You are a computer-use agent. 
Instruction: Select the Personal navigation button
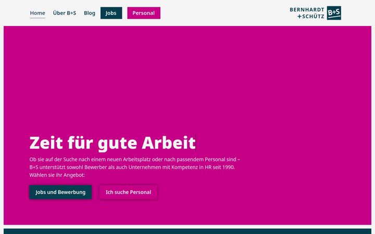pos(144,13)
